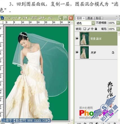Click the lock image pixels brush icon
This screenshot has height=124, width=120.
[x=88, y=29]
